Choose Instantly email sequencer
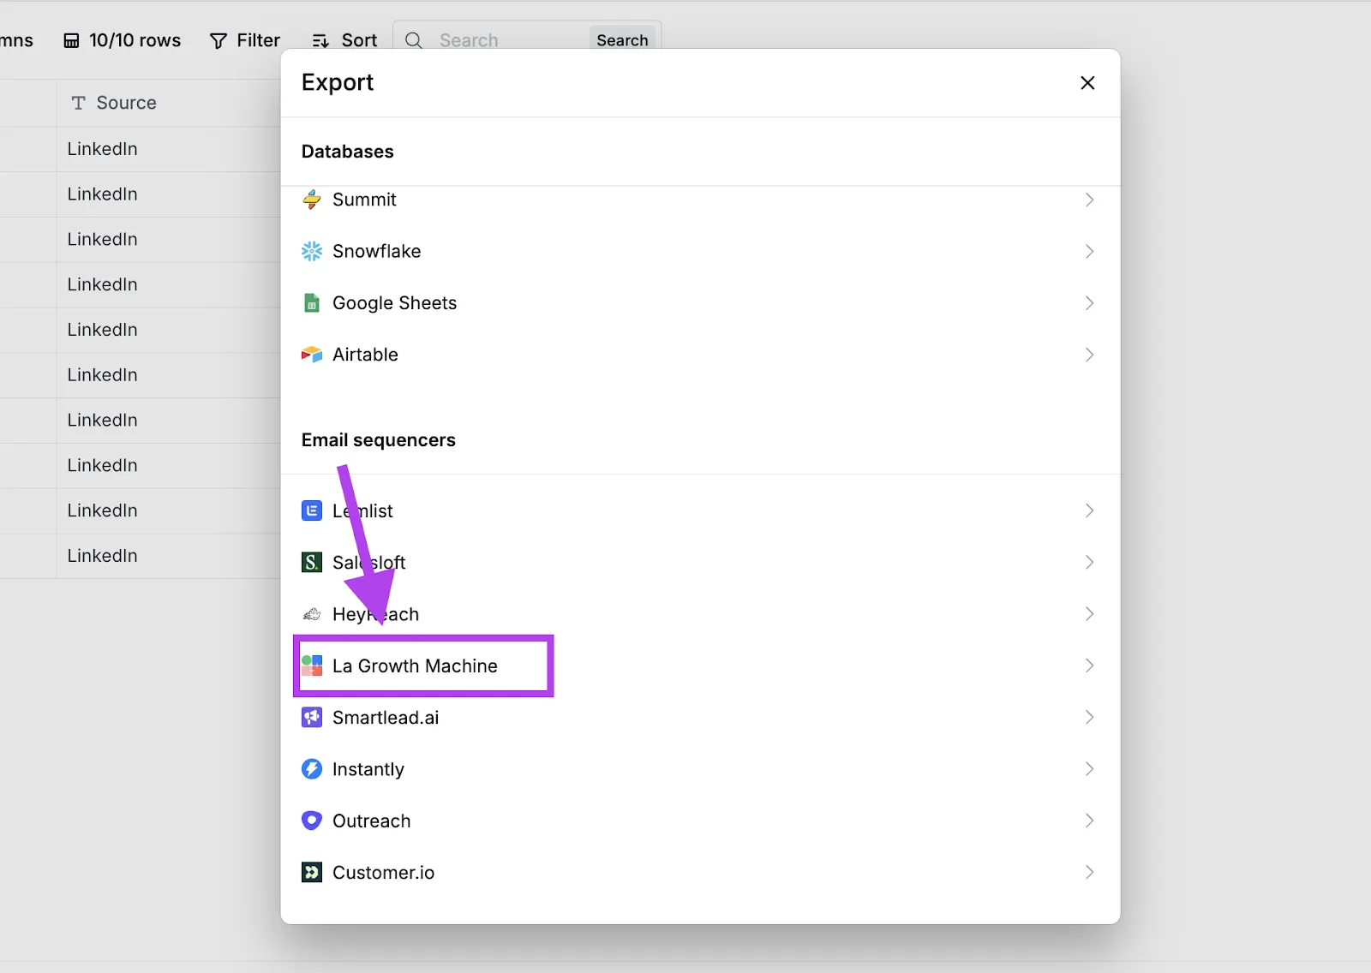This screenshot has width=1371, height=973. tap(700, 769)
